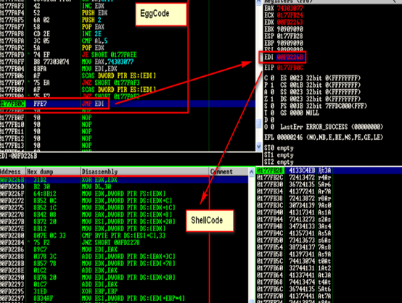Click the Disassembly column header in lower pane
This screenshot has height=303, width=402.
click(144, 172)
